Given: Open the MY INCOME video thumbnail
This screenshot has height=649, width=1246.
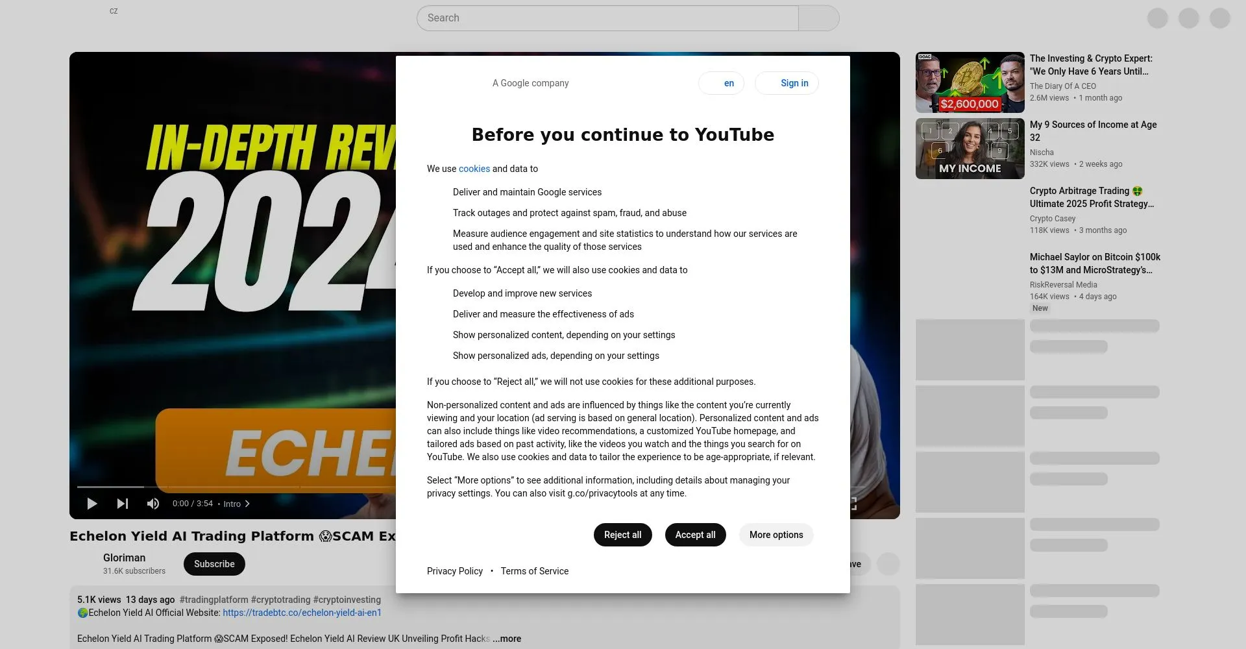Looking at the screenshot, I should point(970,149).
